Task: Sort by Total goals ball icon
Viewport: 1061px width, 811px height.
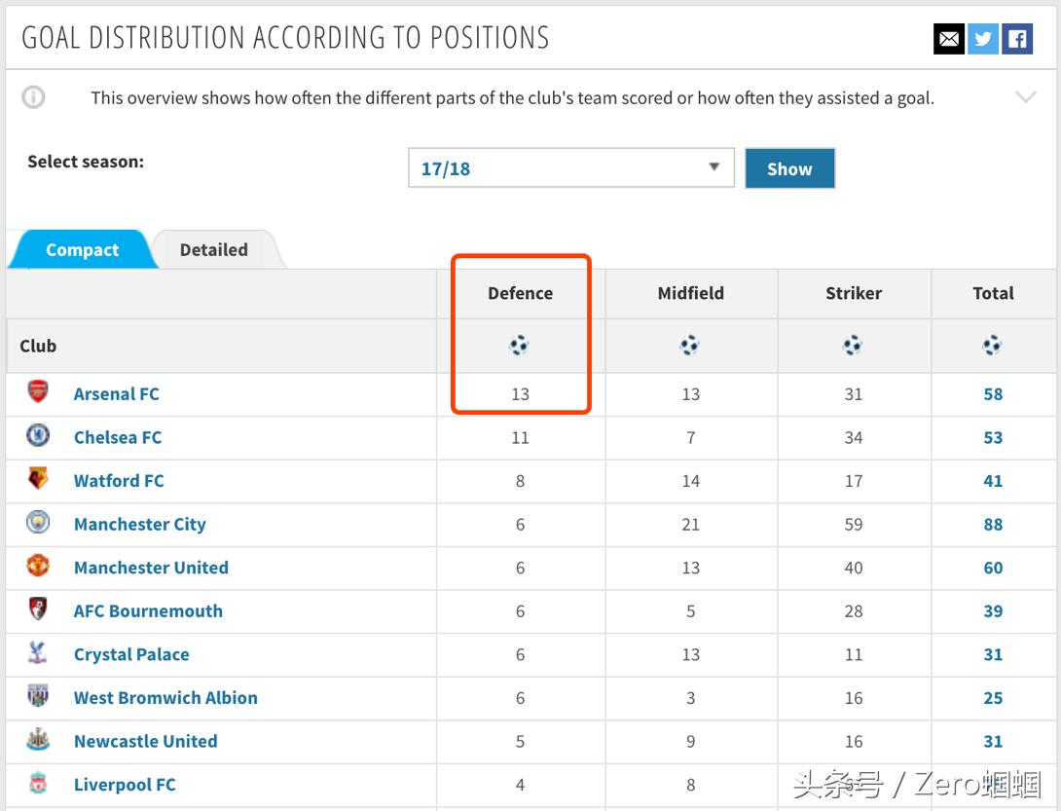Action: [x=992, y=345]
